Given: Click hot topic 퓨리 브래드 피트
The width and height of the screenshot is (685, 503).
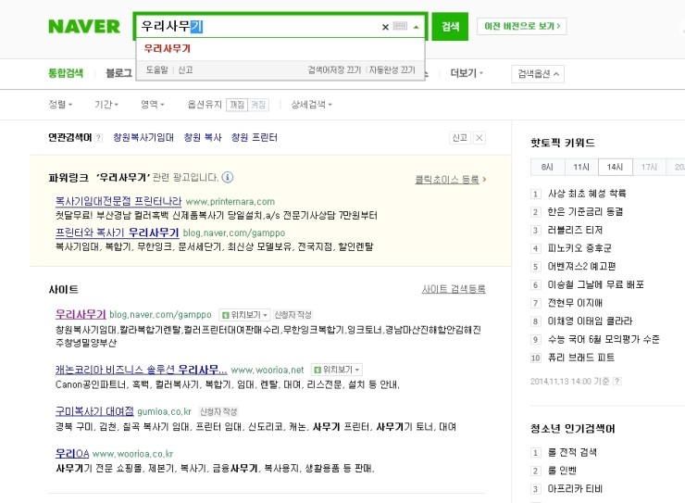Looking at the screenshot, I should [x=581, y=358].
